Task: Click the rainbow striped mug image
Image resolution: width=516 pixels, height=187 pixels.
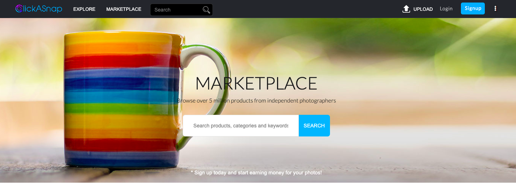Action: (145, 101)
